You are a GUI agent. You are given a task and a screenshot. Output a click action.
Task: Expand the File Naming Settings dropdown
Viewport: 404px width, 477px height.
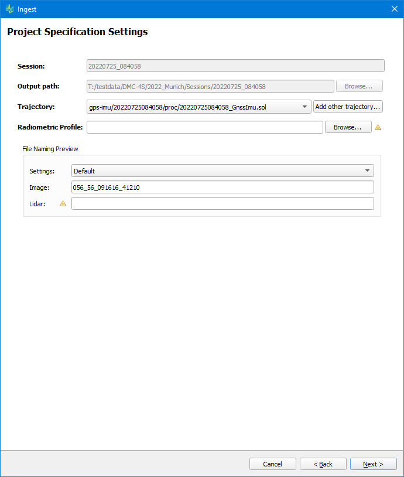(367, 171)
